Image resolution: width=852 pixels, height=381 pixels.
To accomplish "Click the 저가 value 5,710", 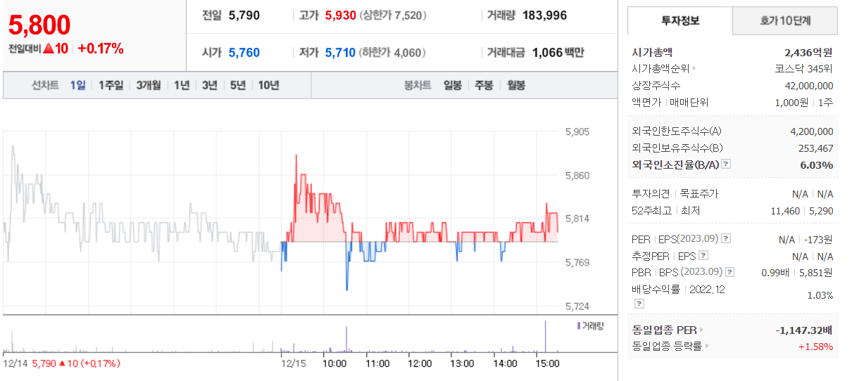I will (341, 53).
